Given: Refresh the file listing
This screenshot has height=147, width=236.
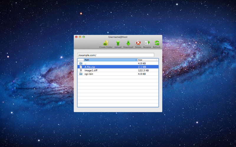Looking at the screenshot, I should point(157,43).
